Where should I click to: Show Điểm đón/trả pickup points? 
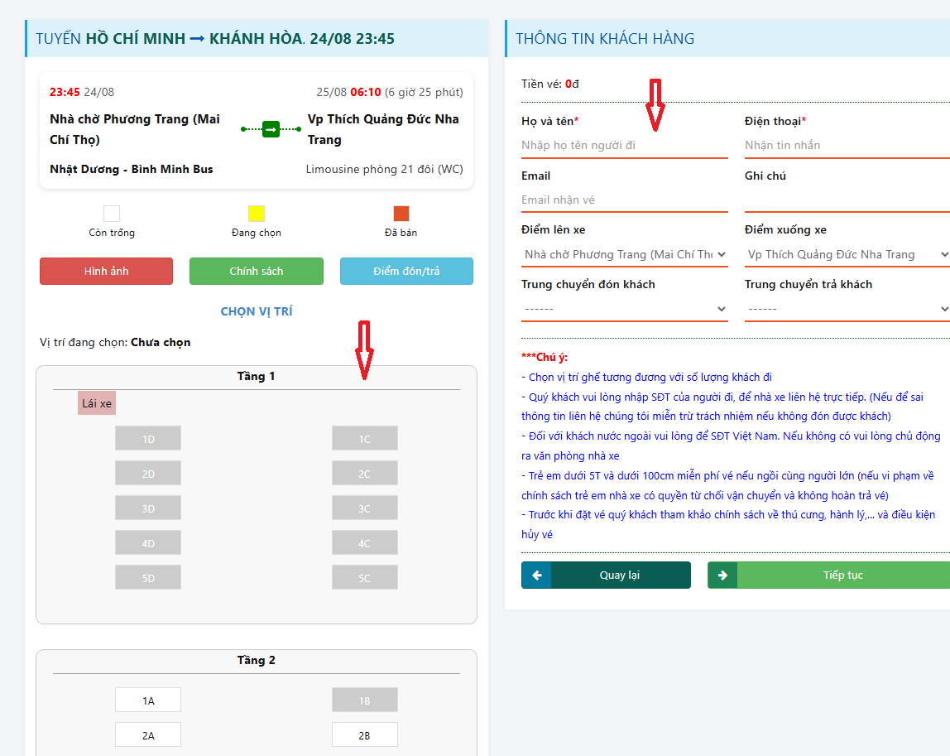click(406, 272)
